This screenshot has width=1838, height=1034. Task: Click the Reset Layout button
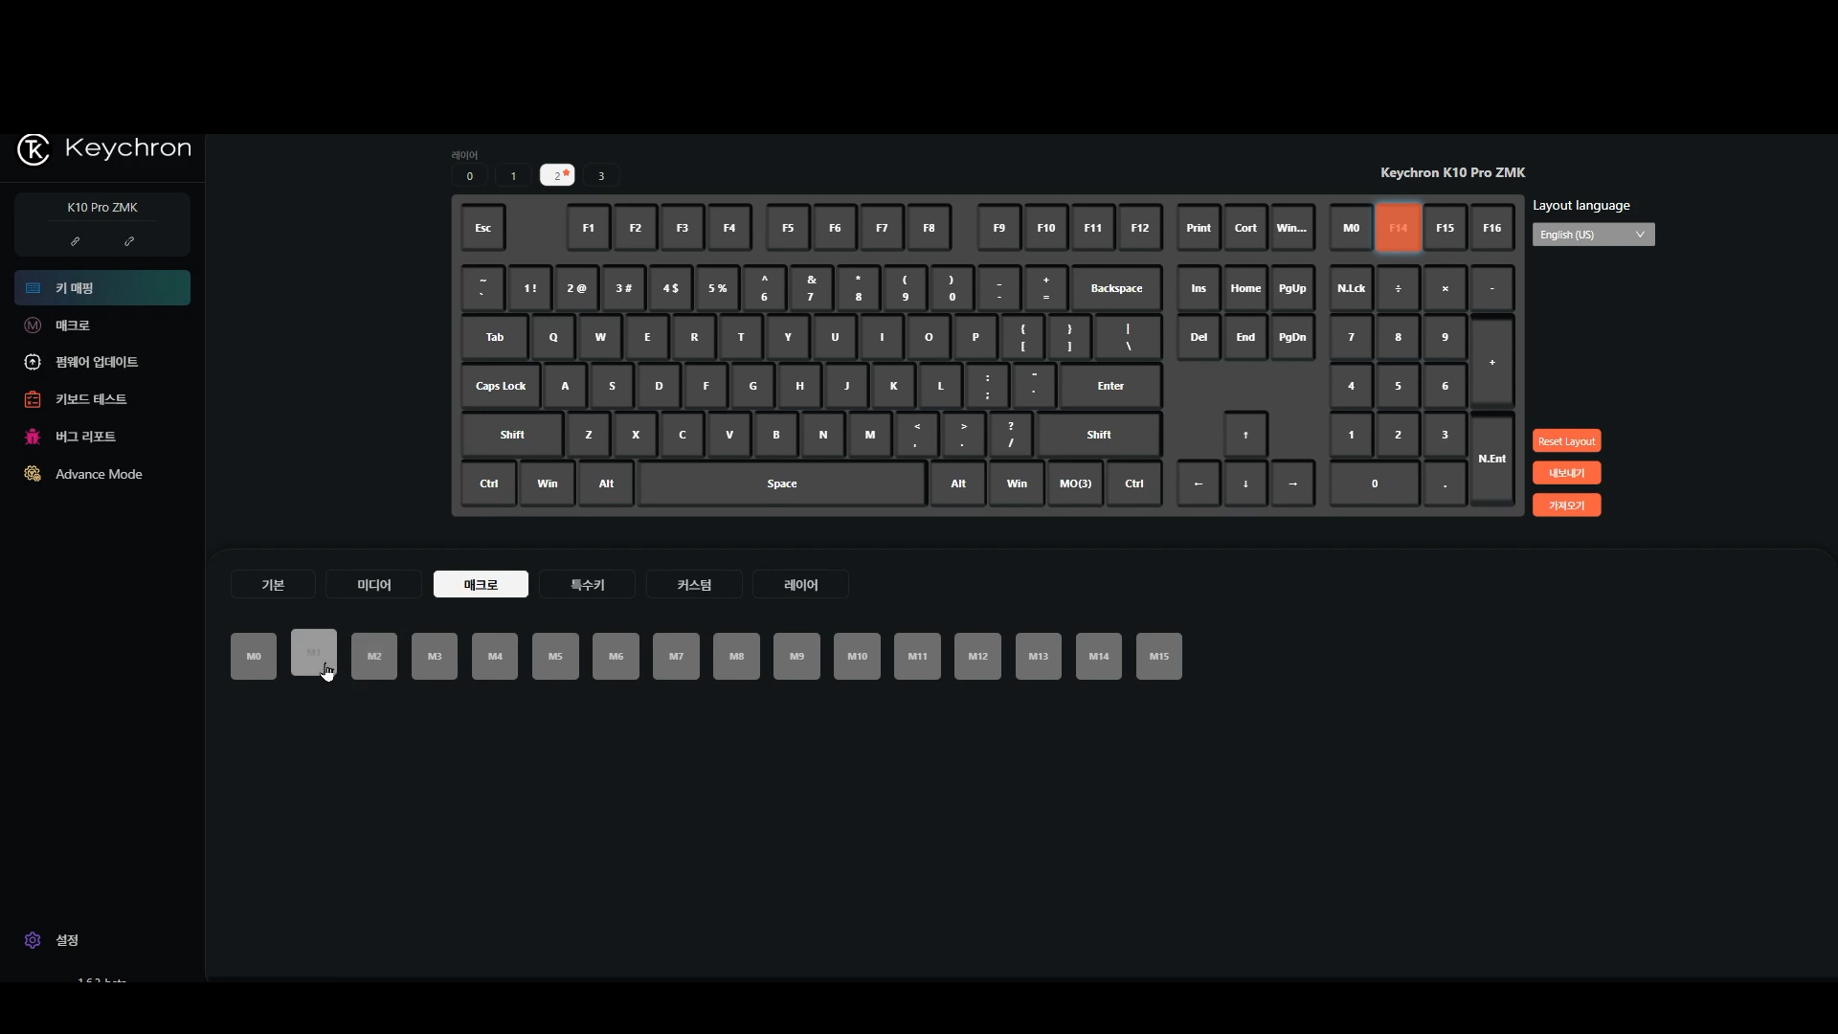(x=1567, y=441)
